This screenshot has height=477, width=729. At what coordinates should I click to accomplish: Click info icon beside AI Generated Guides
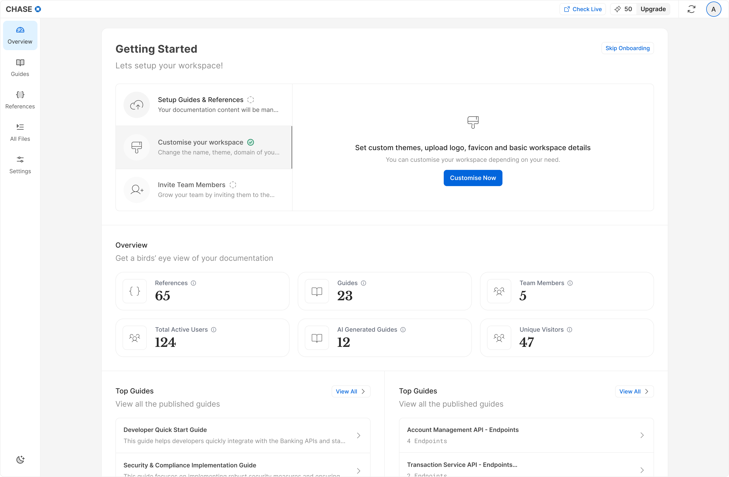403,330
